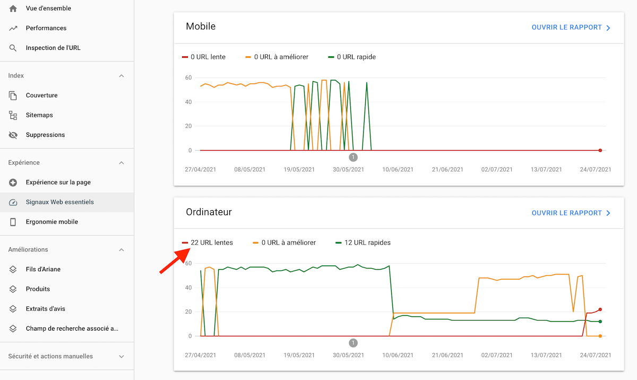This screenshot has height=380, width=637.
Task: Open the Signaux Web essentiels menu item
Action: pyautogui.click(x=59, y=202)
